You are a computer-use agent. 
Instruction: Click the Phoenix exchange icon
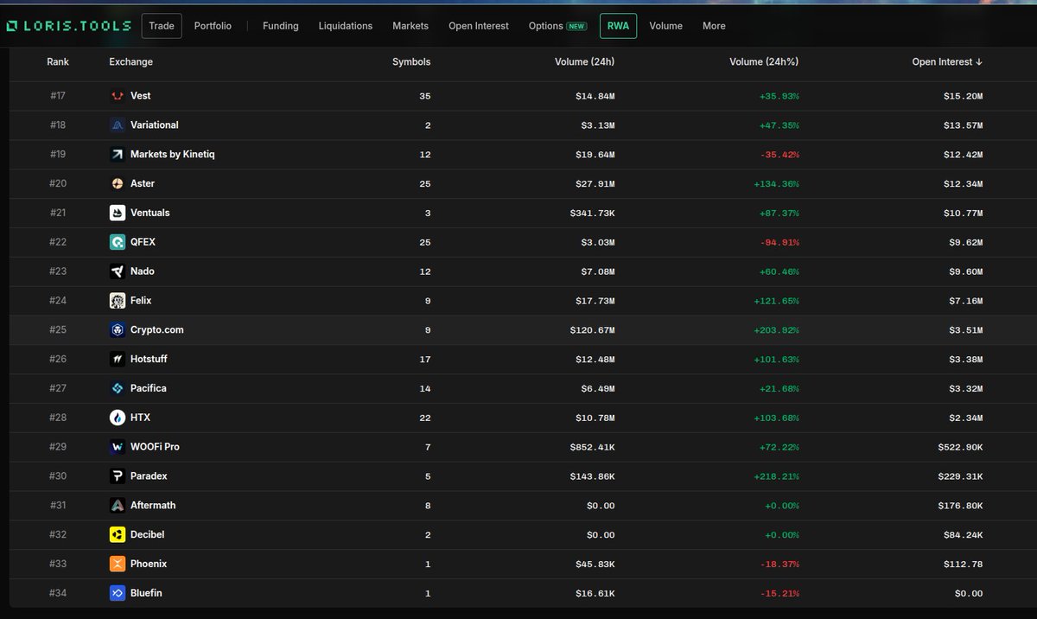(x=118, y=564)
